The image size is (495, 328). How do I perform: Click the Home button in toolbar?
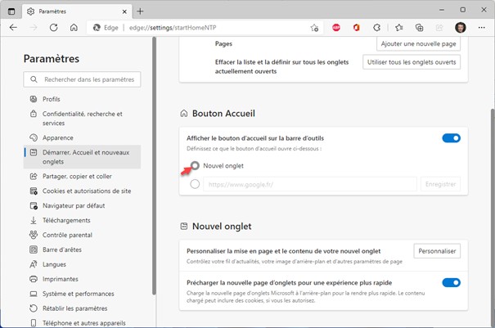[x=74, y=28]
